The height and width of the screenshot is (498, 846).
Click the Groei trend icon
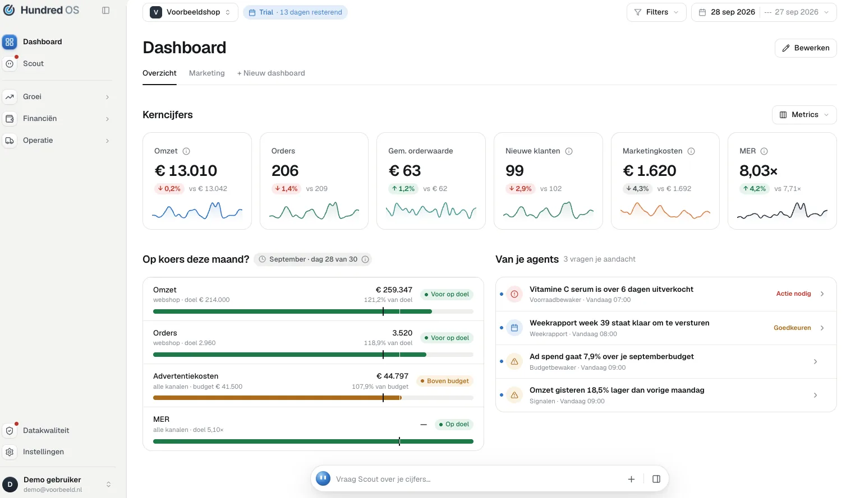tap(10, 97)
